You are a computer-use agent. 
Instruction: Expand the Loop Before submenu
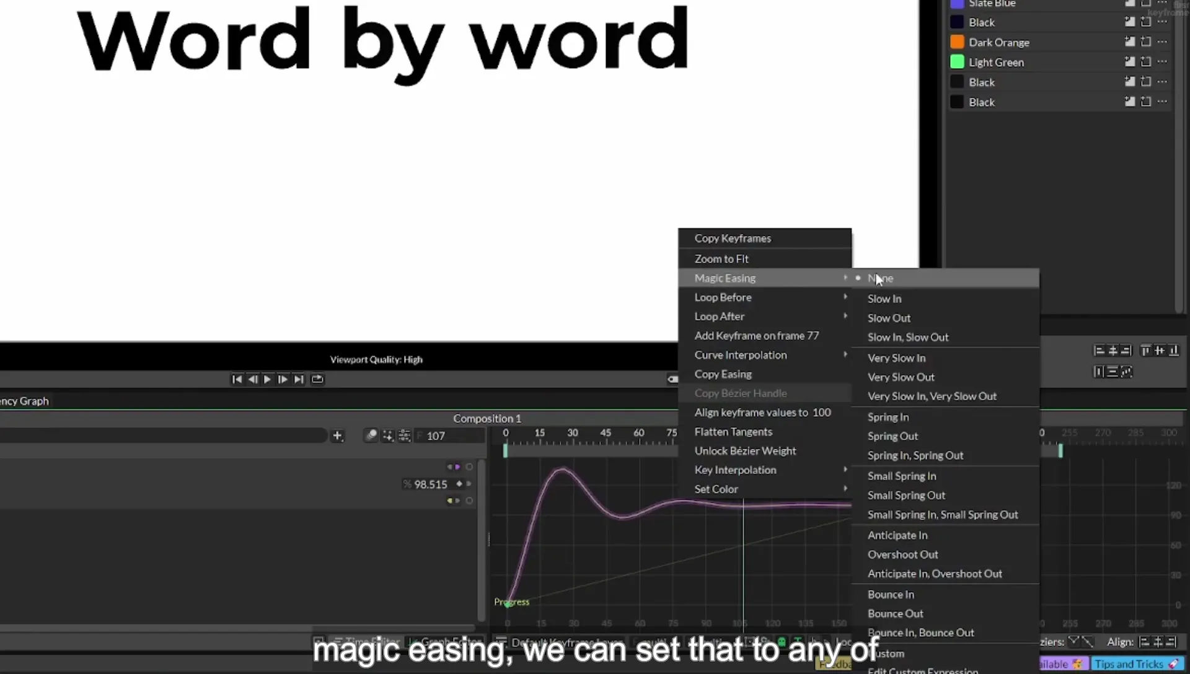click(765, 297)
